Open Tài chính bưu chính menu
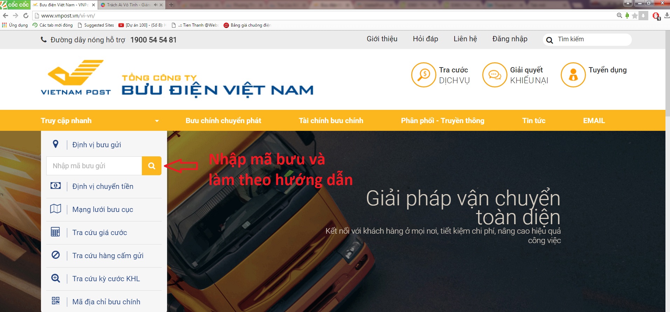Viewport: 670px width, 312px height. (x=331, y=121)
